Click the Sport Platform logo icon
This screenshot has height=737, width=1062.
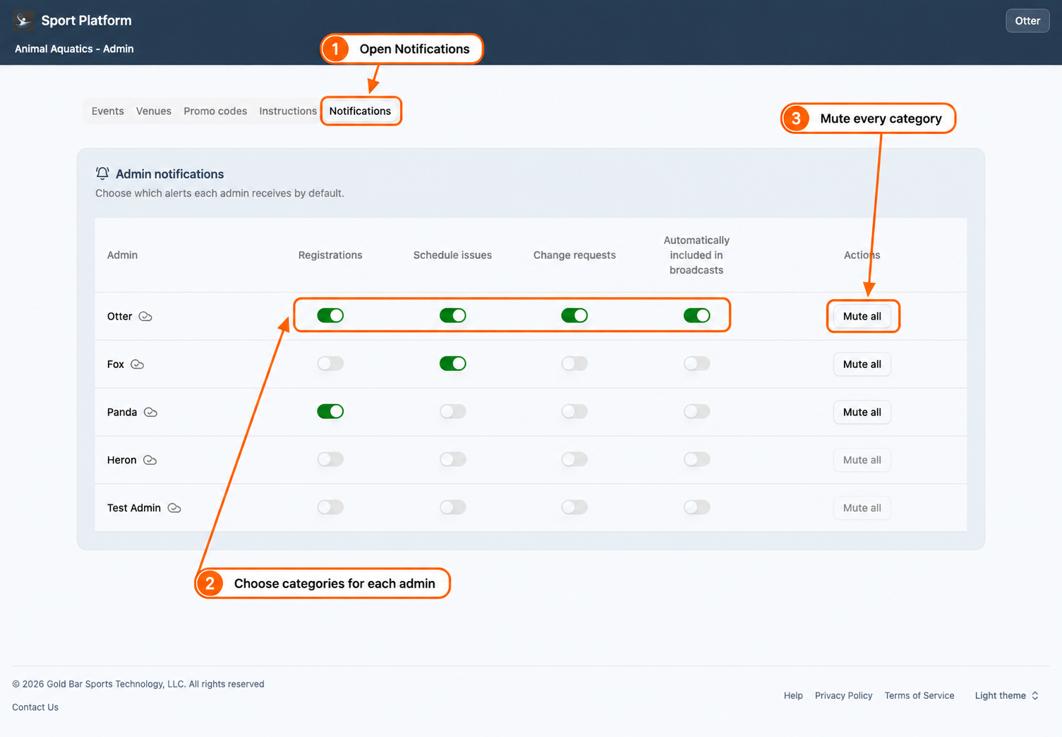tap(23, 20)
